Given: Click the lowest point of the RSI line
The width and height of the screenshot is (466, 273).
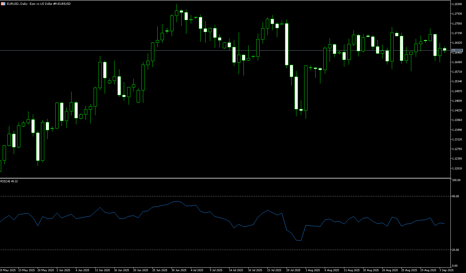Looking at the screenshot, I should [300, 240].
